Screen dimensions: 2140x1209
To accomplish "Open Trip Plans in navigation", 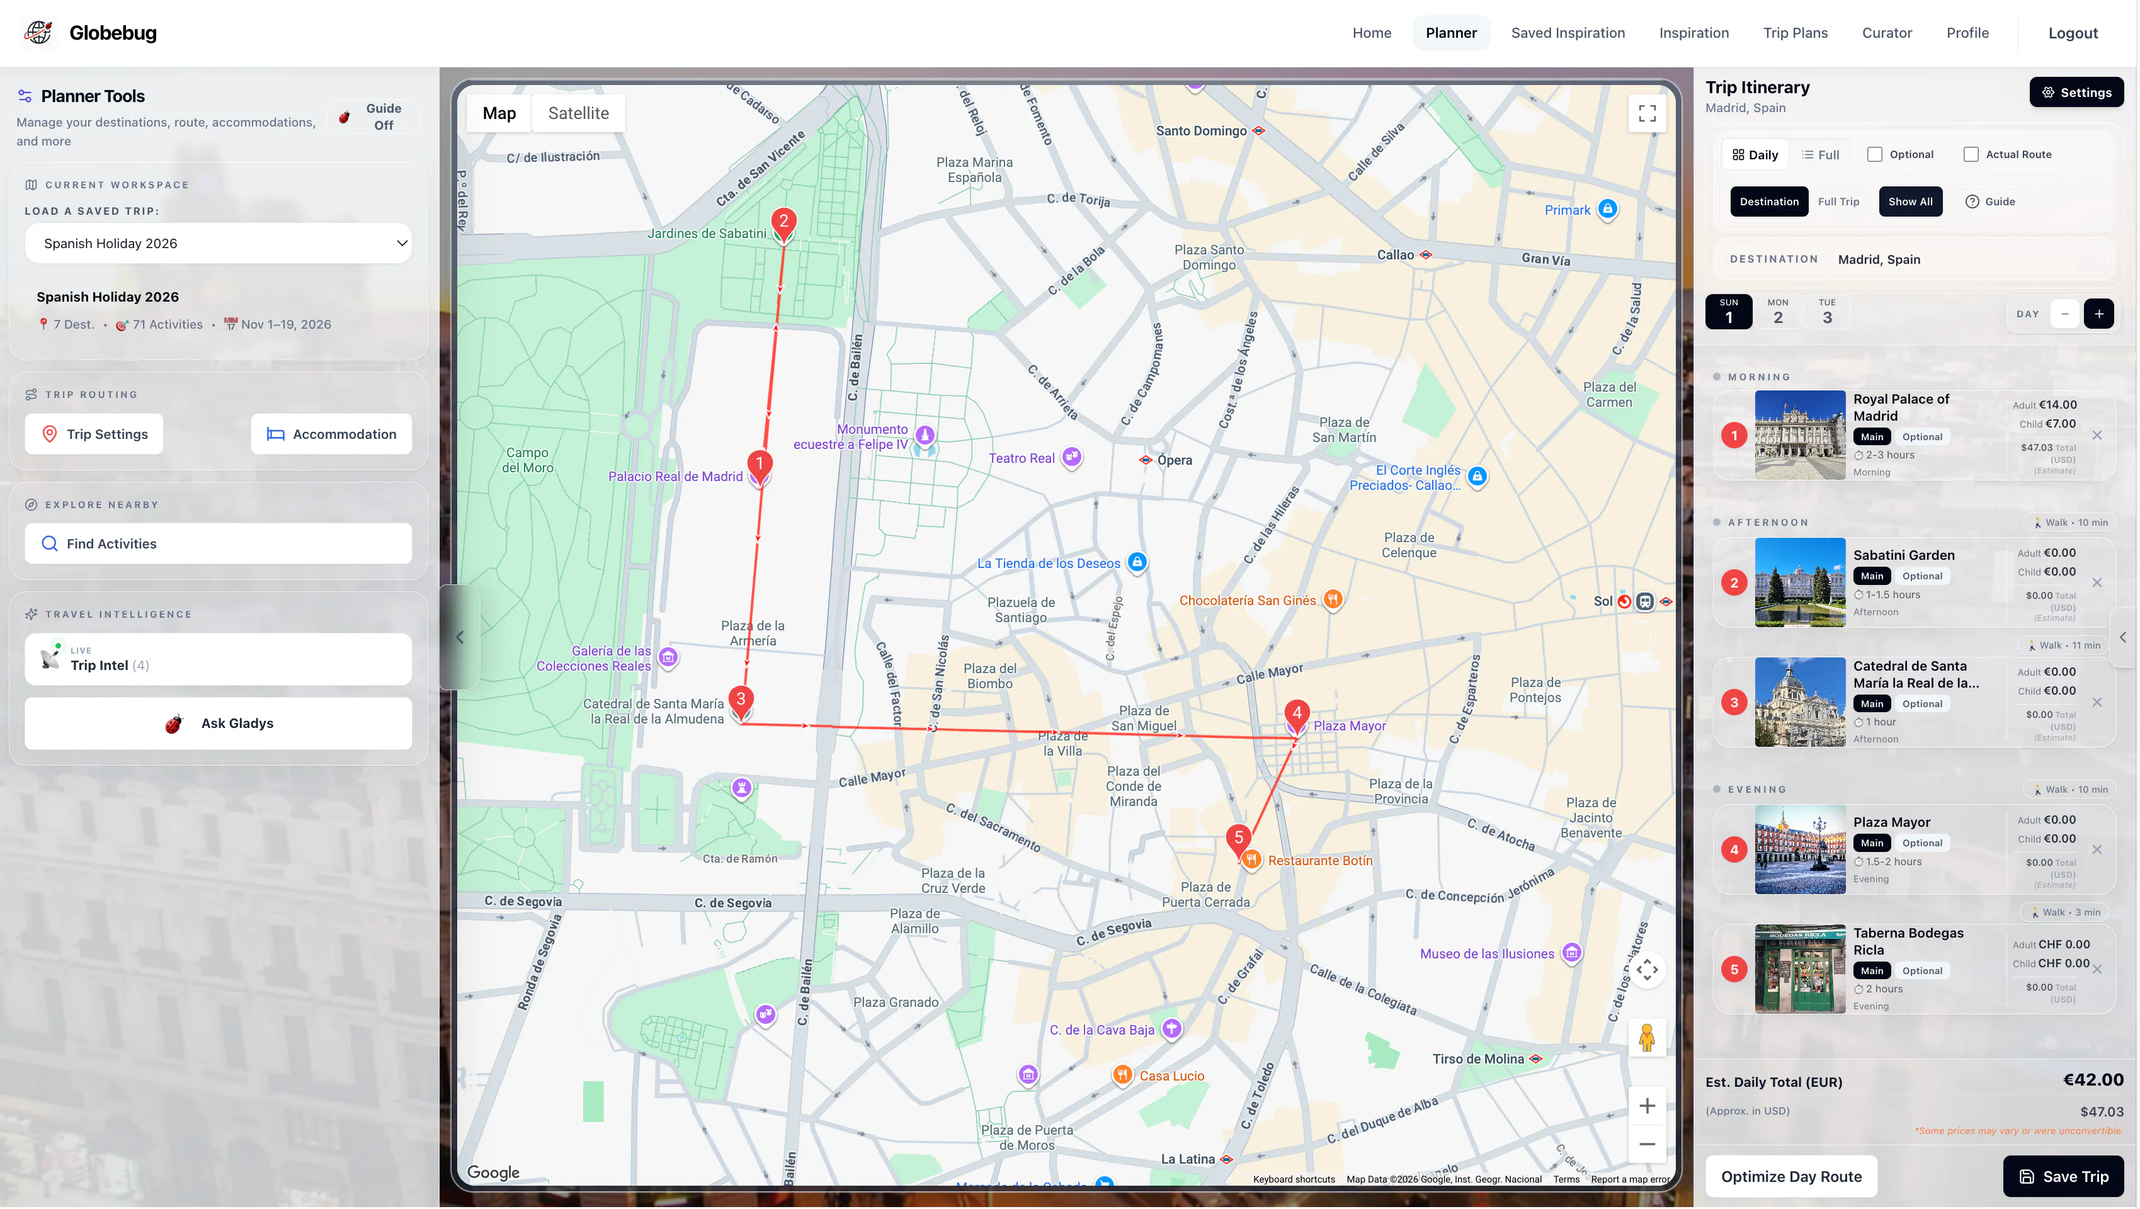I will pyautogui.click(x=1794, y=33).
